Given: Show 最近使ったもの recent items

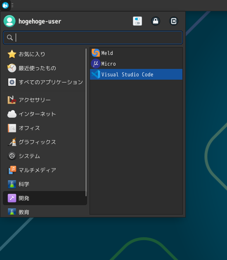Looking at the screenshot, I should click(44, 68).
